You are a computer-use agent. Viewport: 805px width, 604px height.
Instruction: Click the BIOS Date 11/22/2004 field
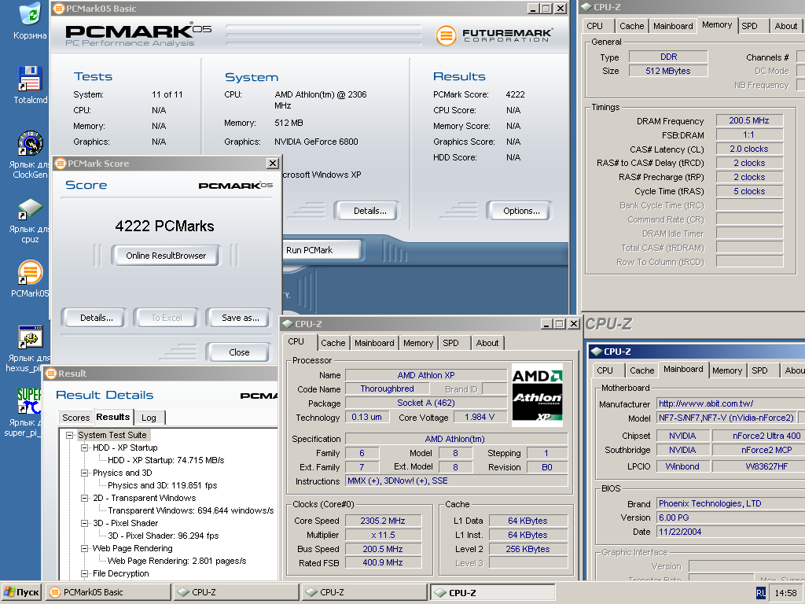(730, 532)
